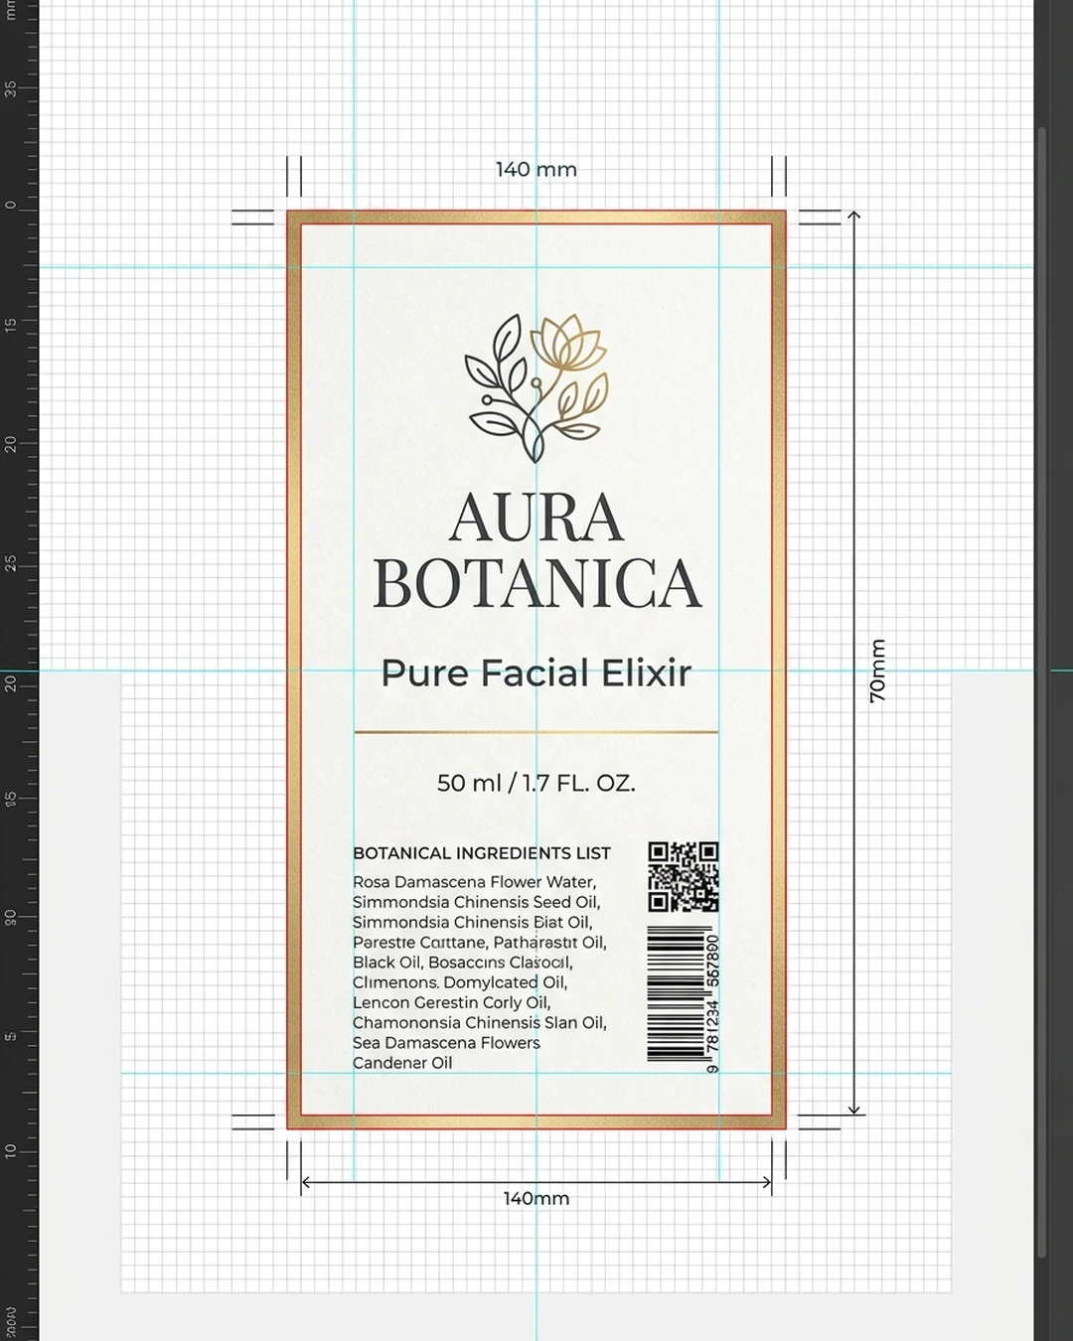Viewport: 1073px width, 1341px height.
Task: Click the "Chamononsia Chinensis Slan Oil," line
Action: click(x=480, y=1022)
